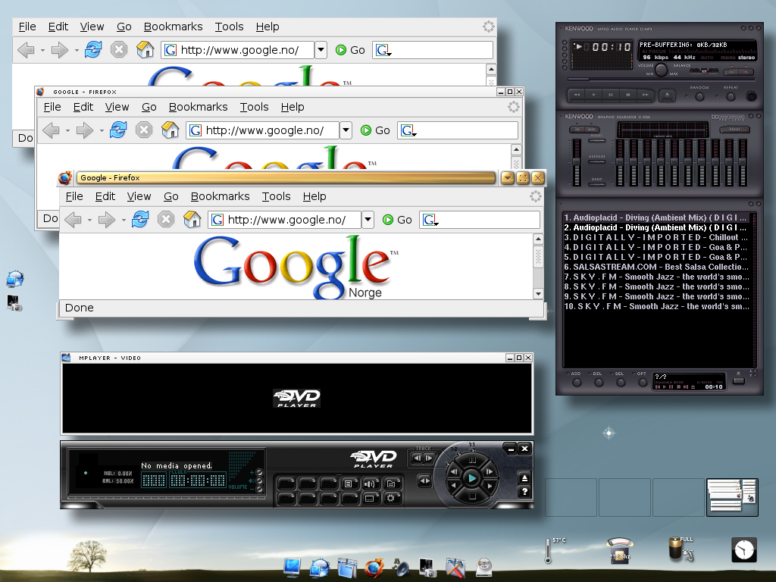The height and width of the screenshot is (582, 776).
Task: Stop playback on the Kenwood audio player
Action: (x=628, y=95)
